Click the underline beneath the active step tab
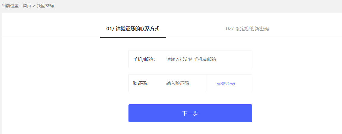Image resolution: width=342 pixels, height=134 pixels. pyautogui.click(x=133, y=38)
